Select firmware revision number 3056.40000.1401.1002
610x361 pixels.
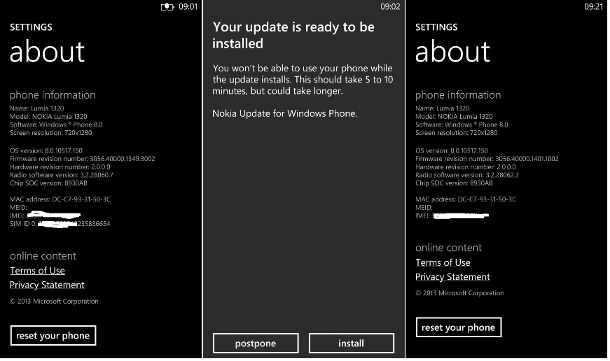(x=527, y=159)
